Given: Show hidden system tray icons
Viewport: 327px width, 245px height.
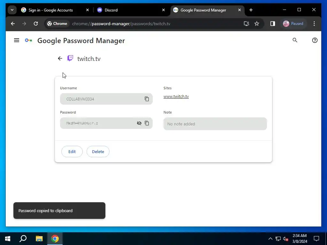Looking at the screenshot, I should [x=270, y=239].
